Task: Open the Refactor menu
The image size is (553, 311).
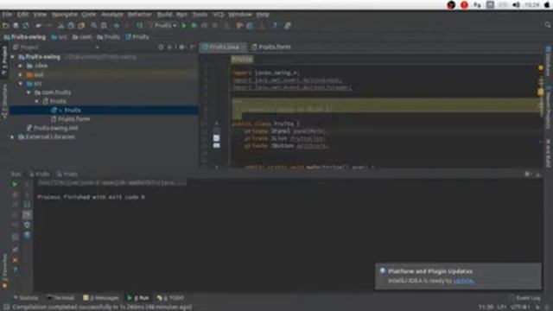Action: pyautogui.click(x=139, y=15)
